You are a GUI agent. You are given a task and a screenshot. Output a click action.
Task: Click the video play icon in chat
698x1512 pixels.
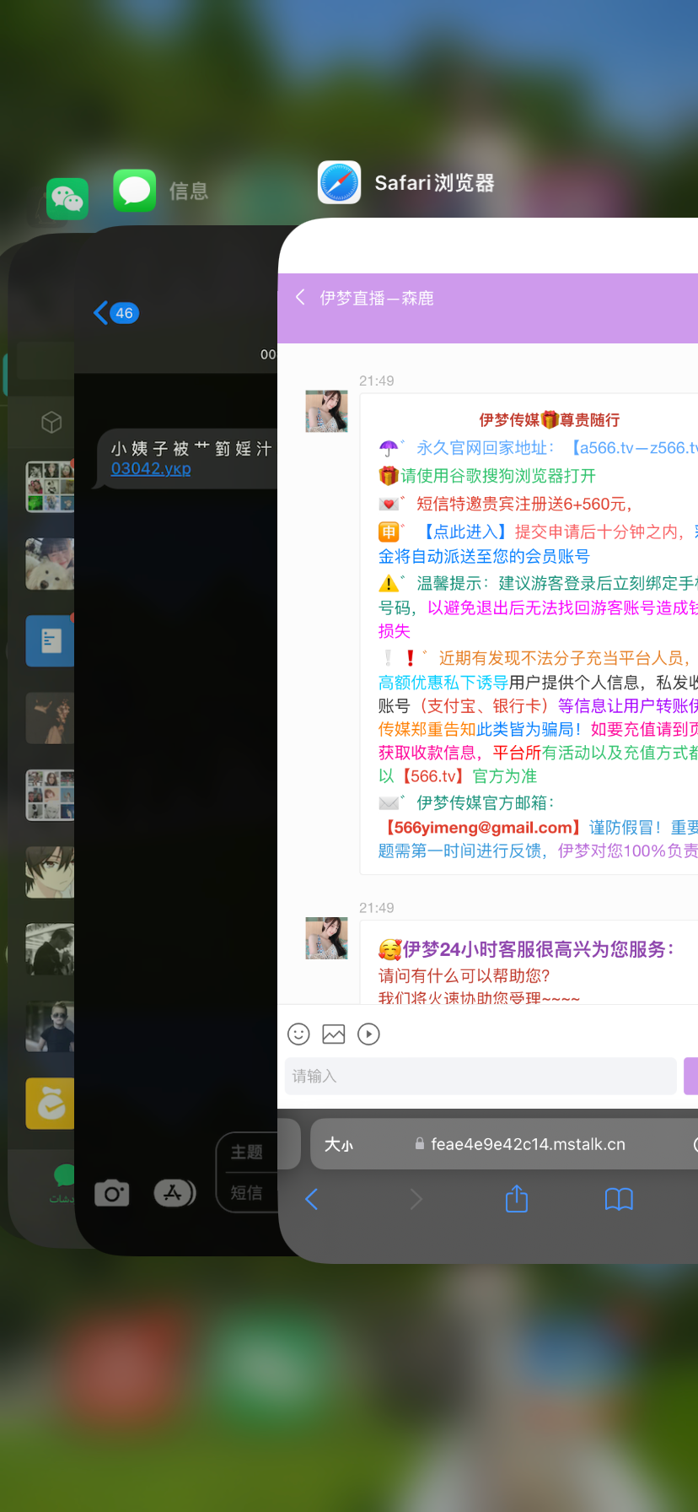click(x=368, y=1034)
